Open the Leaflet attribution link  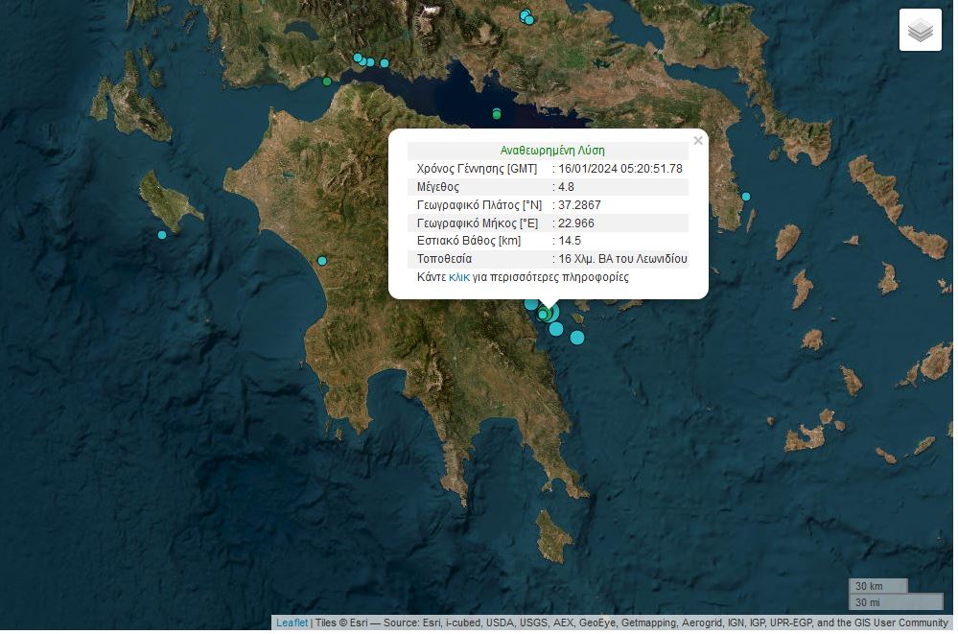coord(292,622)
